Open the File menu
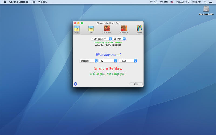 click(x=33, y=2)
